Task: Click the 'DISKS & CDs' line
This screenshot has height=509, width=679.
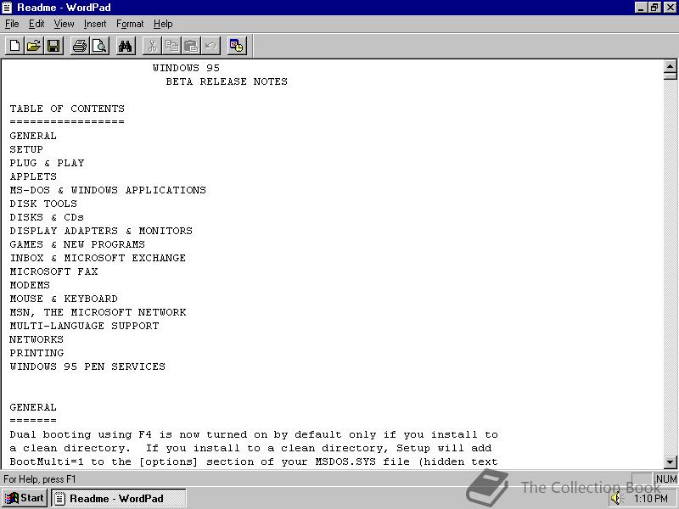Action: click(x=47, y=217)
